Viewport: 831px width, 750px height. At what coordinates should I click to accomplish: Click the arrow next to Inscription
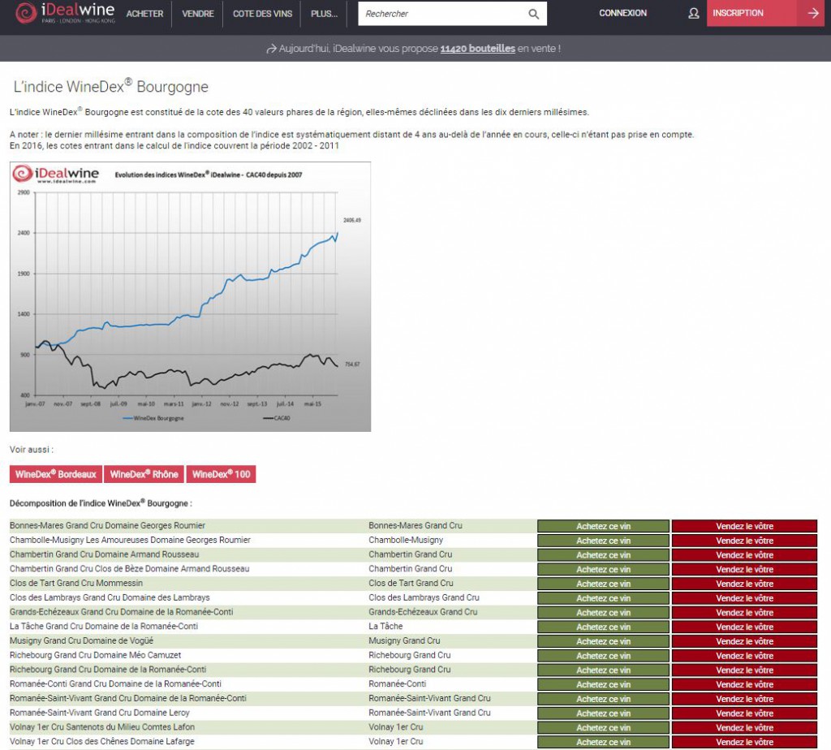point(813,13)
